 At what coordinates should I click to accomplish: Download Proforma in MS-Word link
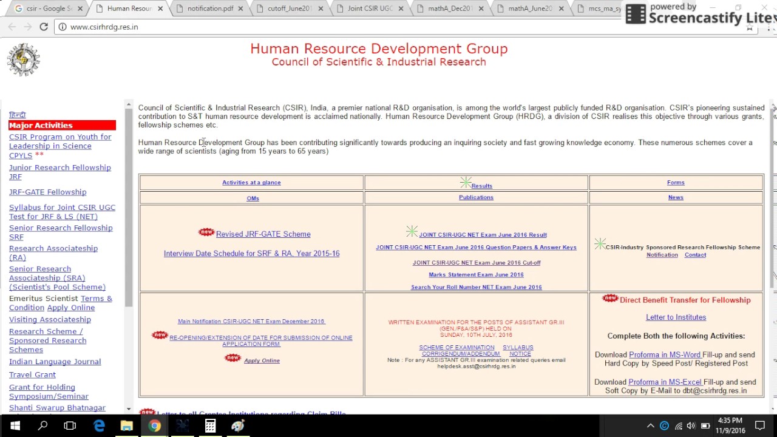[x=665, y=354]
